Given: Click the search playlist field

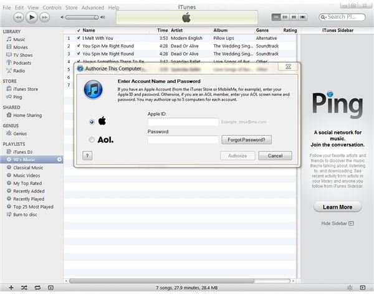Looking at the screenshot, I should pyautogui.click(x=342, y=17).
